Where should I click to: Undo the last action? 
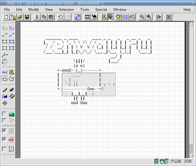pyautogui.click(x=61, y=17)
